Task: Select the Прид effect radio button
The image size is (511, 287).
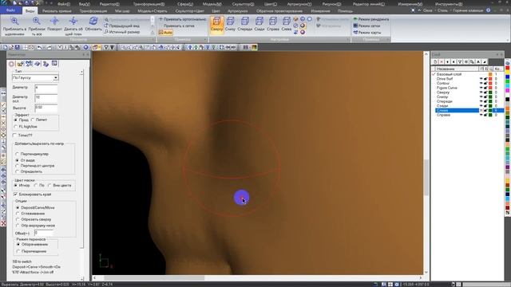Action: click(x=16, y=120)
